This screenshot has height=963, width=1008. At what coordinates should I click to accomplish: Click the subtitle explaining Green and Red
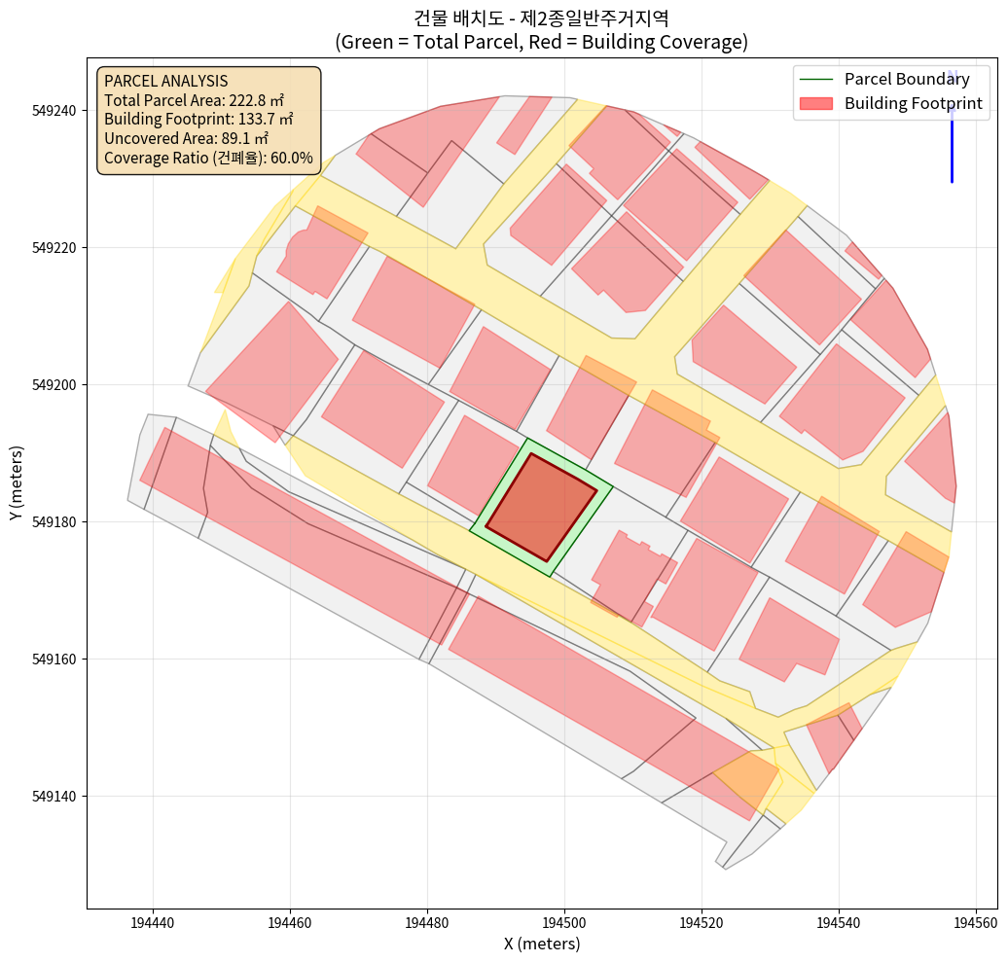coord(541,42)
